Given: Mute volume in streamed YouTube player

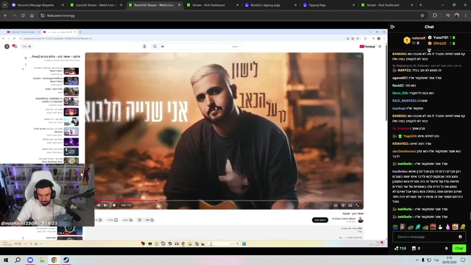Looking at the screenshot, I should coord(114,205).
